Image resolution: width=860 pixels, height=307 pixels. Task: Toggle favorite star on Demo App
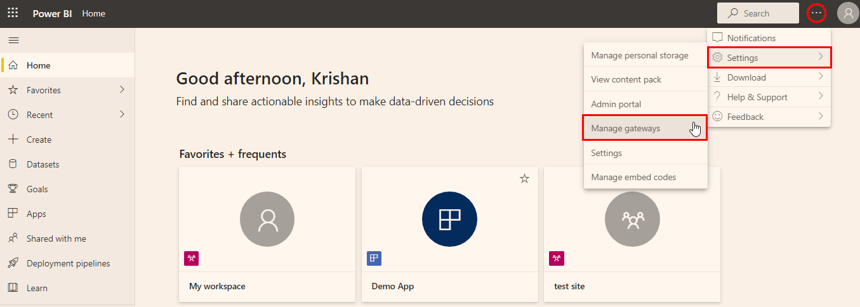point(524,179)
